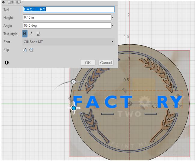Screen dimensions: 195x161
Task: Click the blue FACT RY sketch text
Action: [128, 102]
